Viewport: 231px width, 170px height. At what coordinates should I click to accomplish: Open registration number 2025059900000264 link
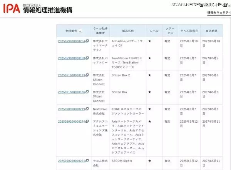click(71, 41)
